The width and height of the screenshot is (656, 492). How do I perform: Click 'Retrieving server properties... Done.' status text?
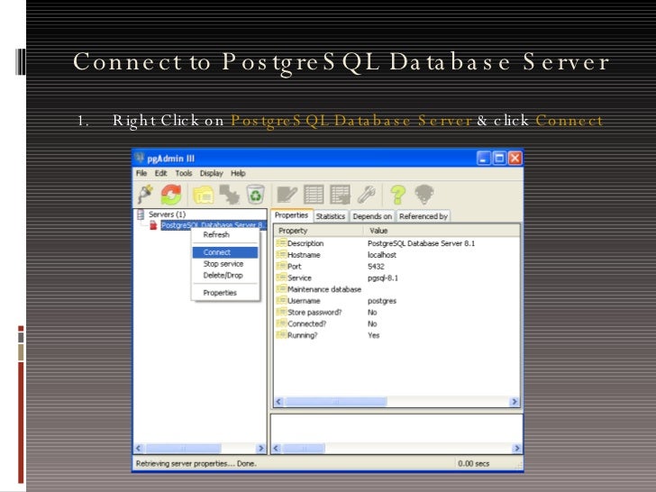pos(196,463)
